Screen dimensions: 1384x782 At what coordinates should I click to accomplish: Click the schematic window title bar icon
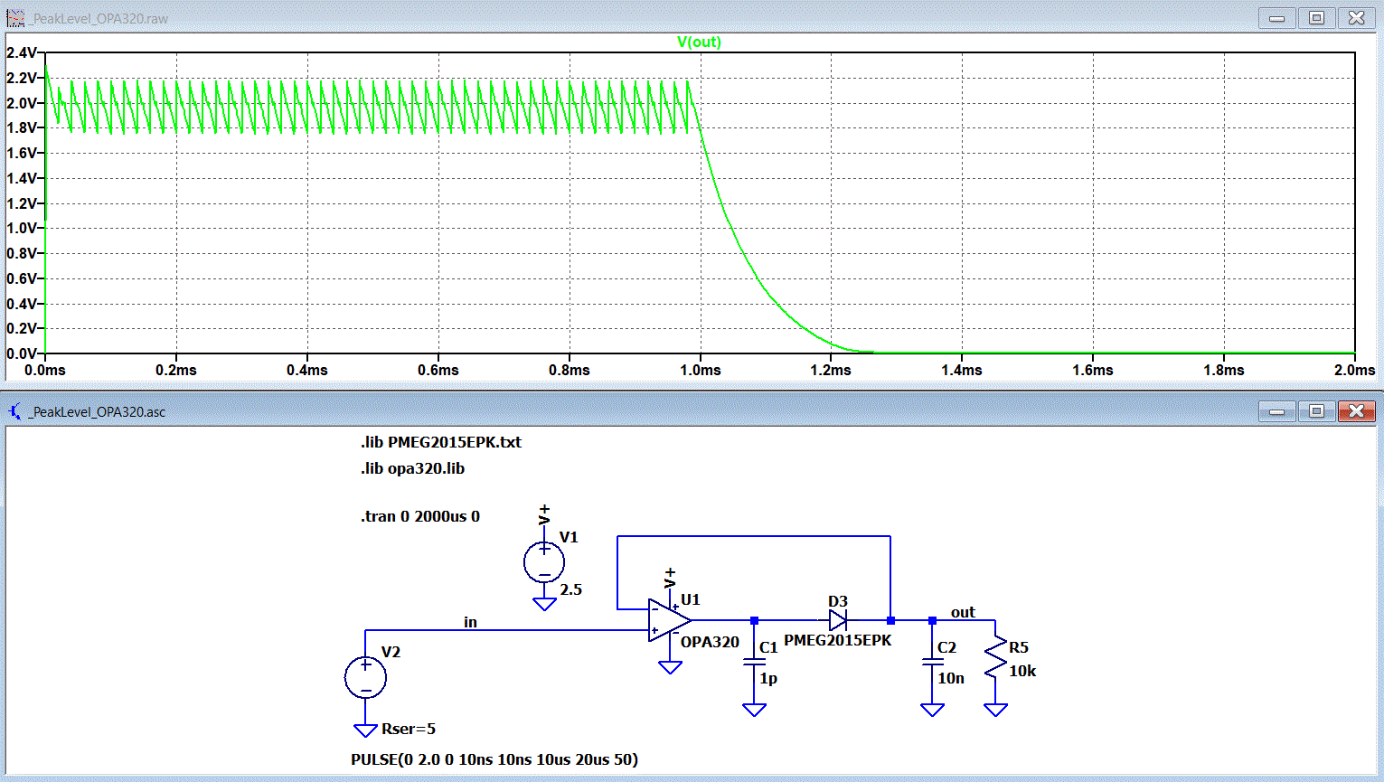pos(15,411)
